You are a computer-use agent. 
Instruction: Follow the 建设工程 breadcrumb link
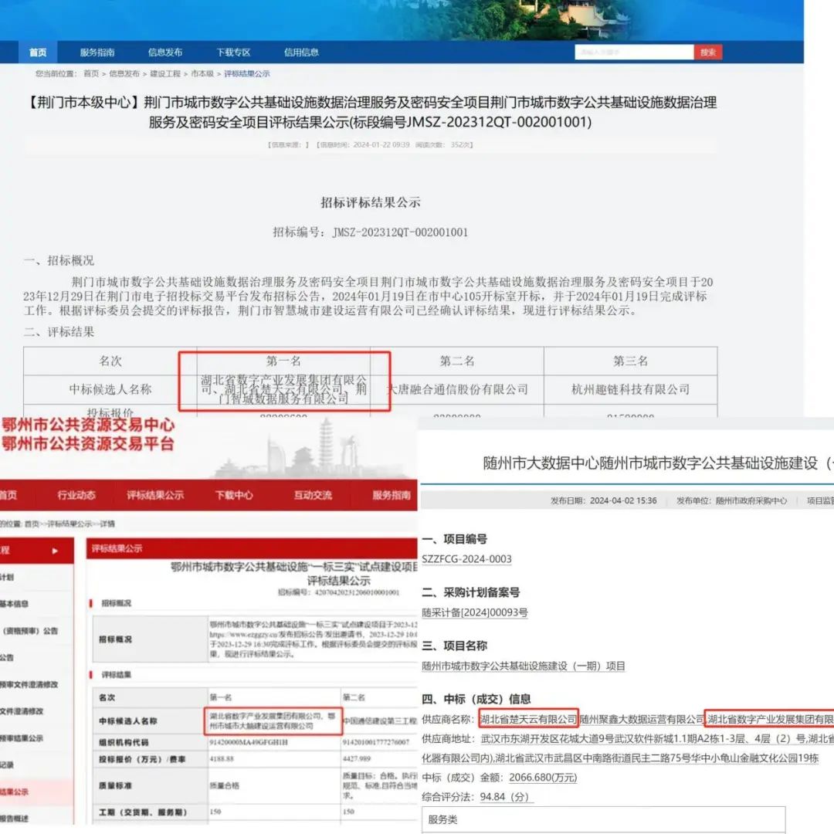(x=165, y=73)
